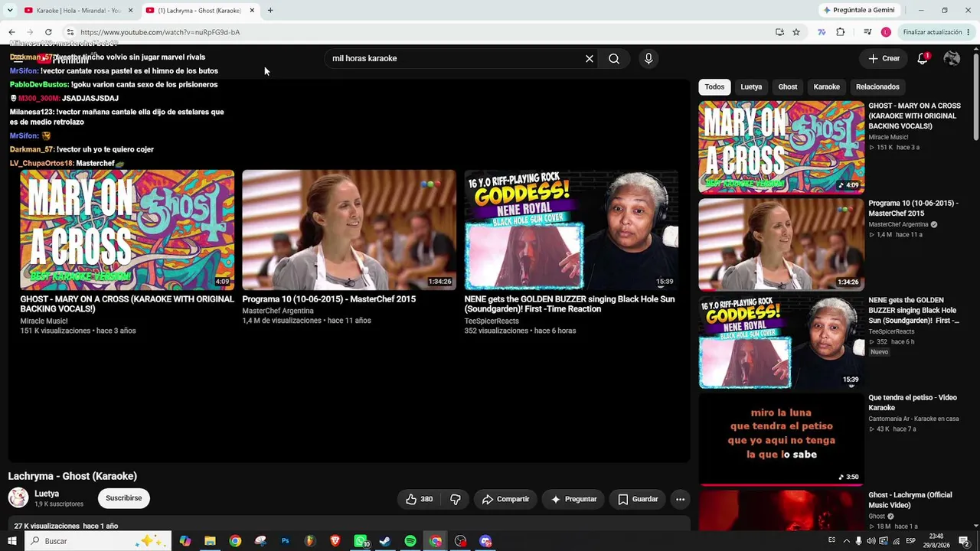Click the MasterChef Argentina channel under end-screen video

278,311
